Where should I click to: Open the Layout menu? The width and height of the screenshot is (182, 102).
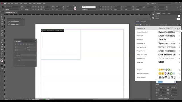16,4
